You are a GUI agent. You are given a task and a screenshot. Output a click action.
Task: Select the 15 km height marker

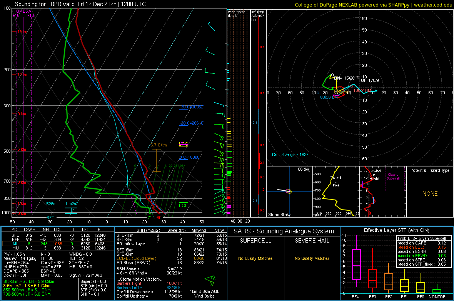(x=23, y=32)
